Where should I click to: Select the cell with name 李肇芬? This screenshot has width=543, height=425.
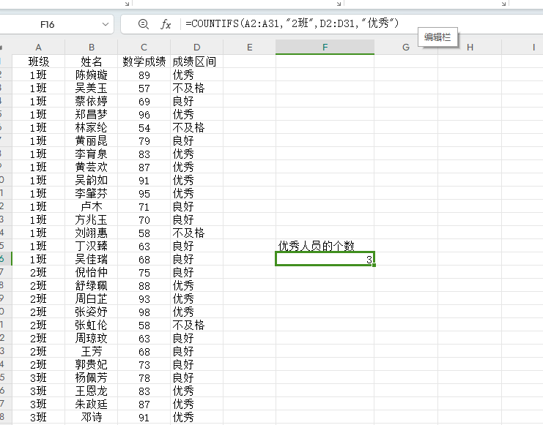point(92,193)
